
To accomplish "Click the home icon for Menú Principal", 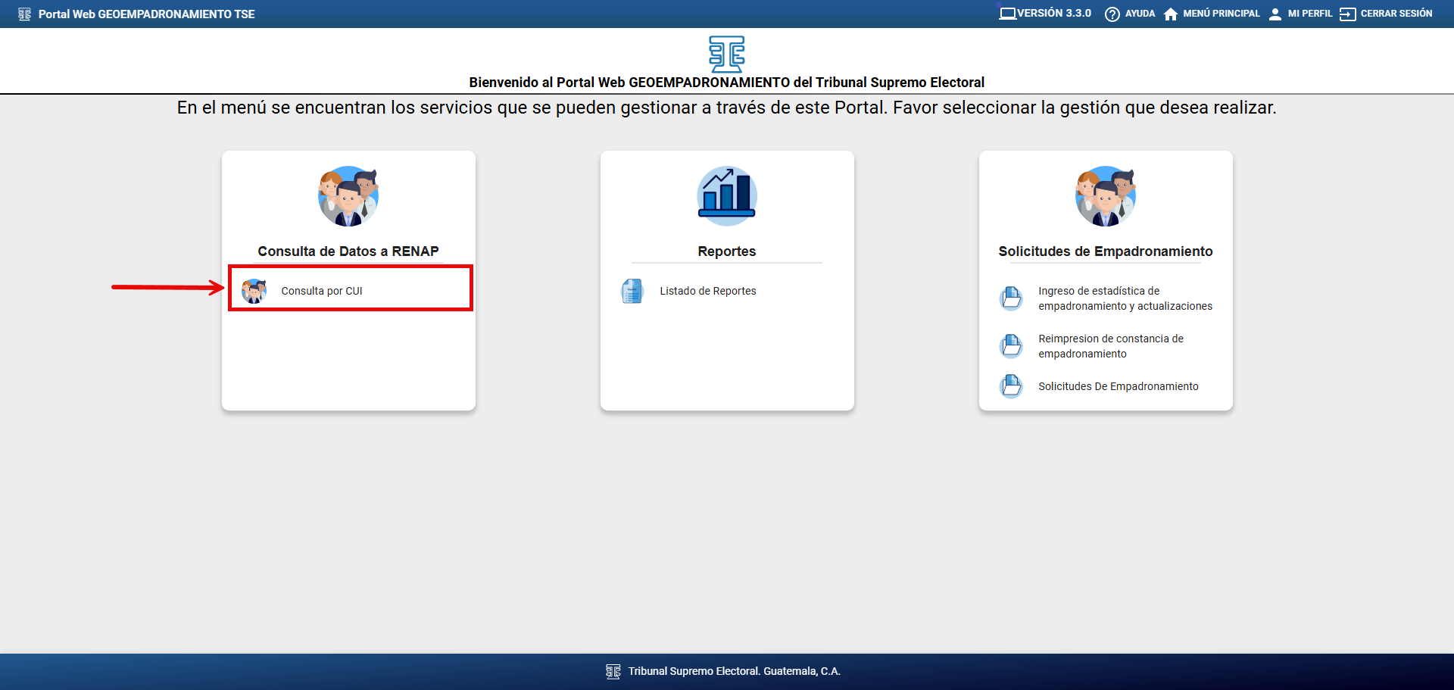I will (x=1171, y=14).
